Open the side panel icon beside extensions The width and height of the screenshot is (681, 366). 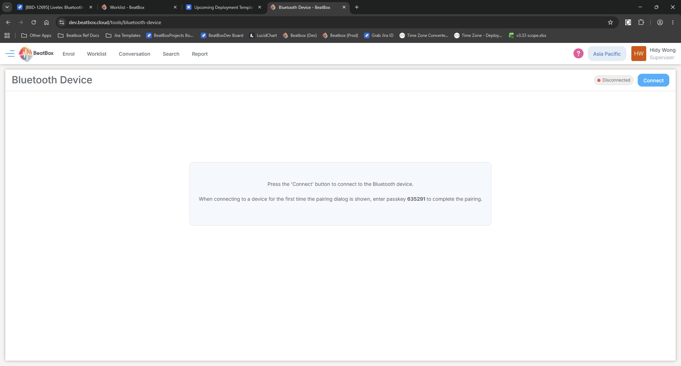[628, 22]
